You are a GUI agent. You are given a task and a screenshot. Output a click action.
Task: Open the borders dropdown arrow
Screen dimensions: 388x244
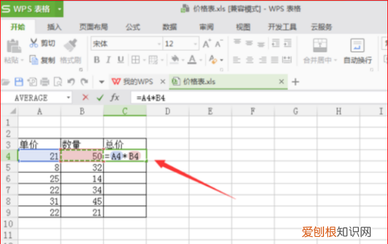point(144,60)
